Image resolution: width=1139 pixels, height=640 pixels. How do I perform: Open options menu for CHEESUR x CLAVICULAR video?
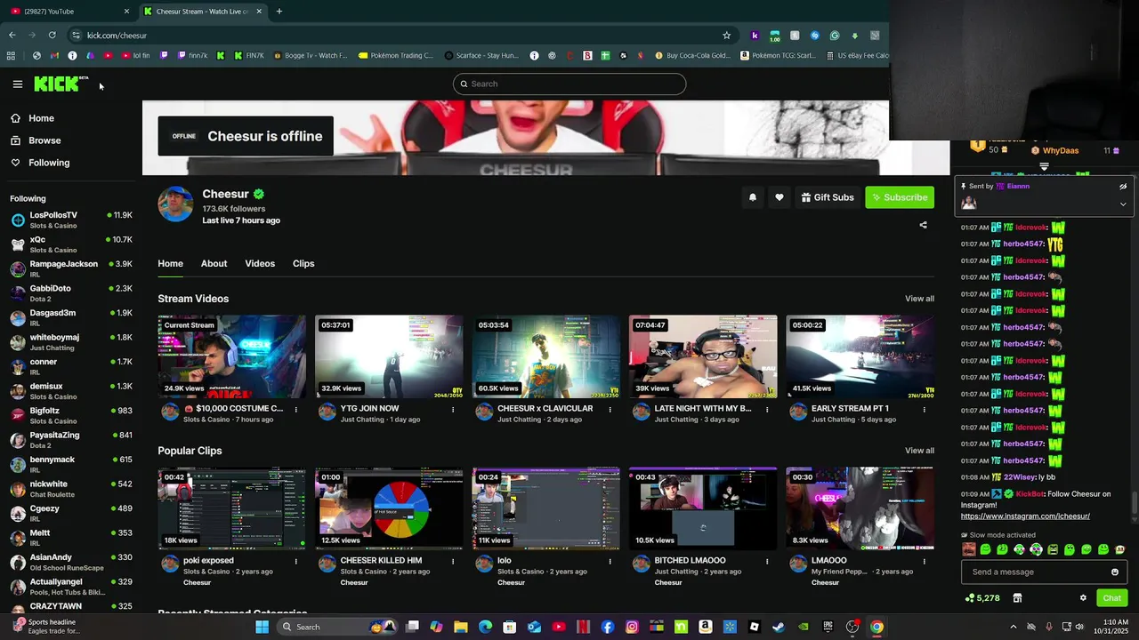point(610,410)
